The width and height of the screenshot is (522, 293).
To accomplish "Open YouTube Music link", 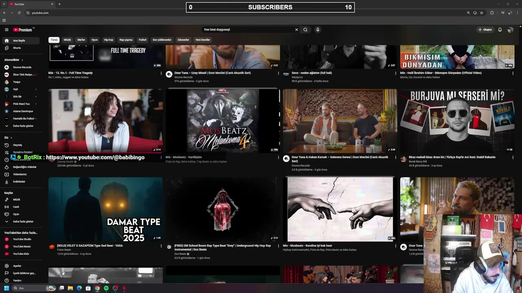I will 21,247.
